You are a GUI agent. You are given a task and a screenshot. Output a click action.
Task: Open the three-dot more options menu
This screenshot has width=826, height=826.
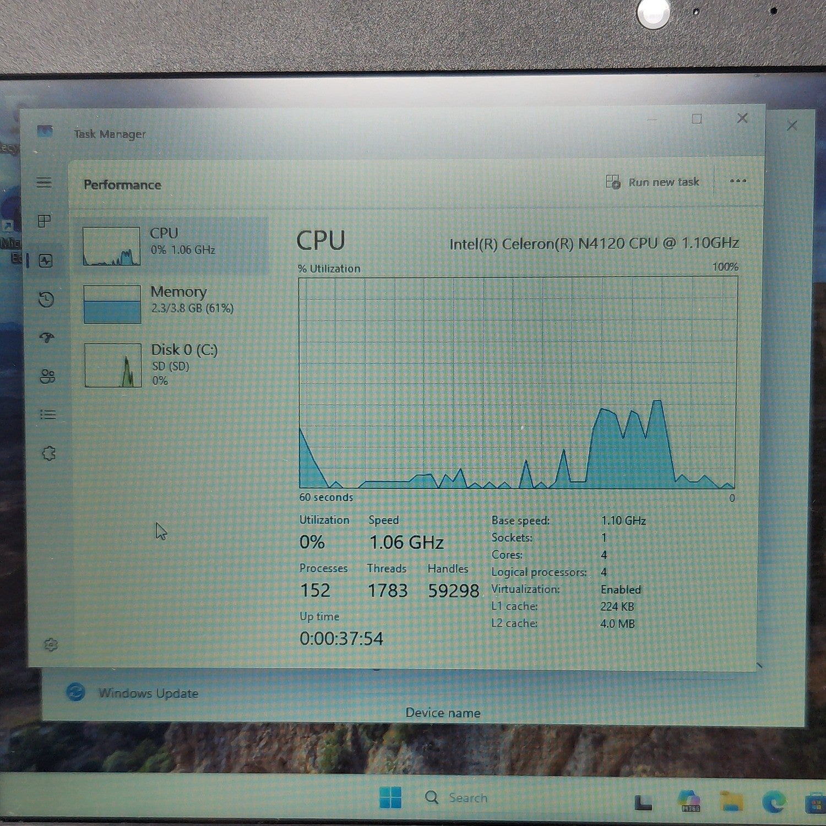[x=738, y=181]
